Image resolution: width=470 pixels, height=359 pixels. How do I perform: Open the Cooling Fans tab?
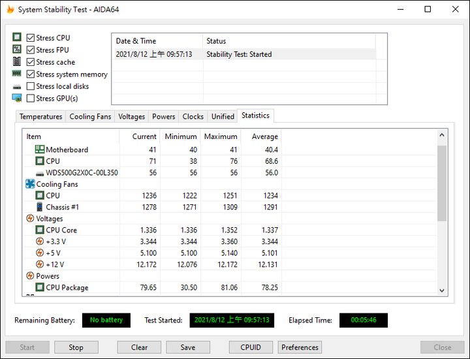90,117
